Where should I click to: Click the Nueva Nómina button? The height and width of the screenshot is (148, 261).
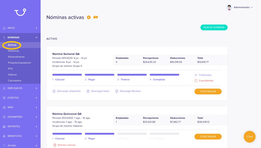click(x=214, y=27)
